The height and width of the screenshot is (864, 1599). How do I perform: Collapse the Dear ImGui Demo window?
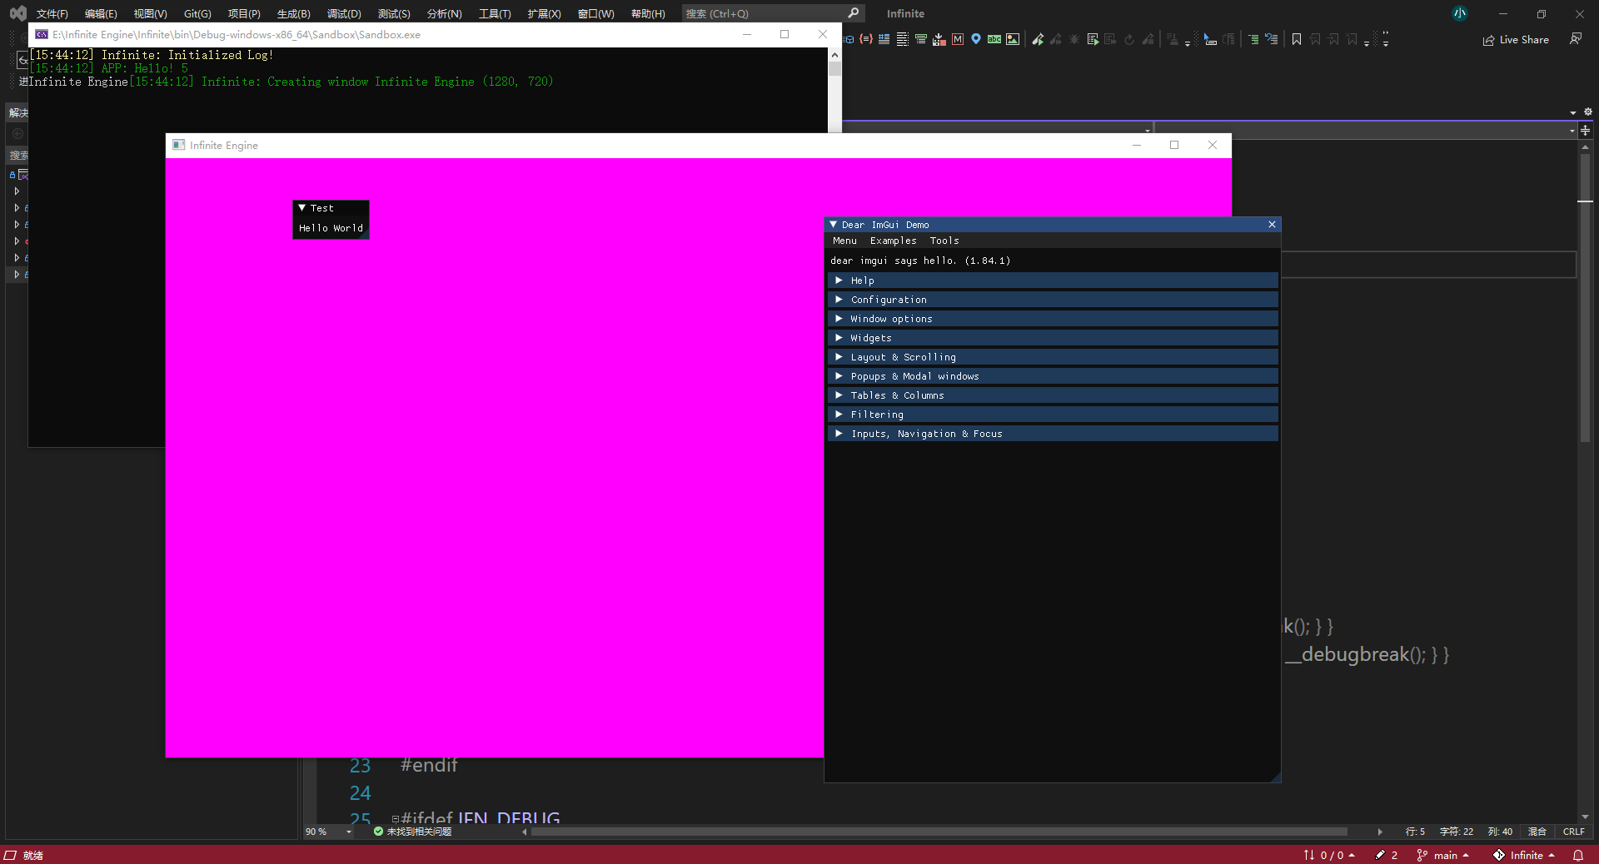pyautogui.click(x=834, y=225)
